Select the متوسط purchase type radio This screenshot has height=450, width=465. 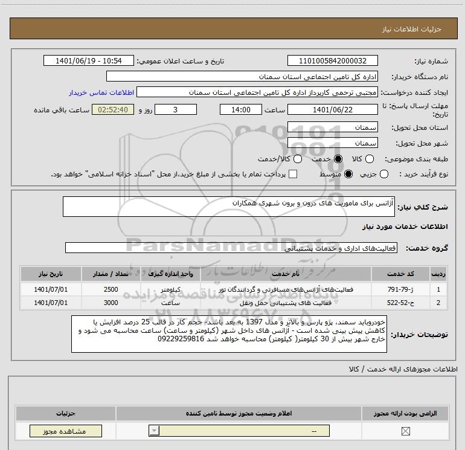348,174
